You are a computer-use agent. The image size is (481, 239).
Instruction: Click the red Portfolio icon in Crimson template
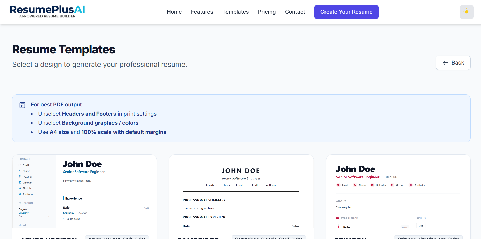(411, 185)
